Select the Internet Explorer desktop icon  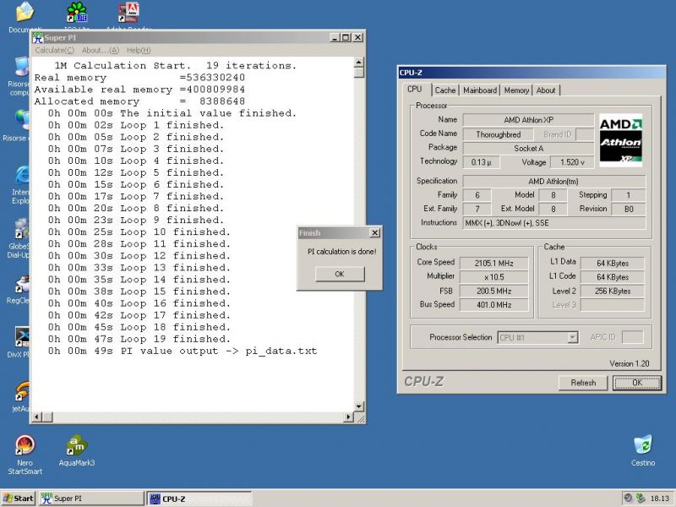tap(23, 176)
